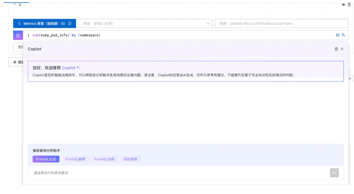Click 添加 add query button
The width and height of the screenshot is (354, 194).
[x=16, y=62]
